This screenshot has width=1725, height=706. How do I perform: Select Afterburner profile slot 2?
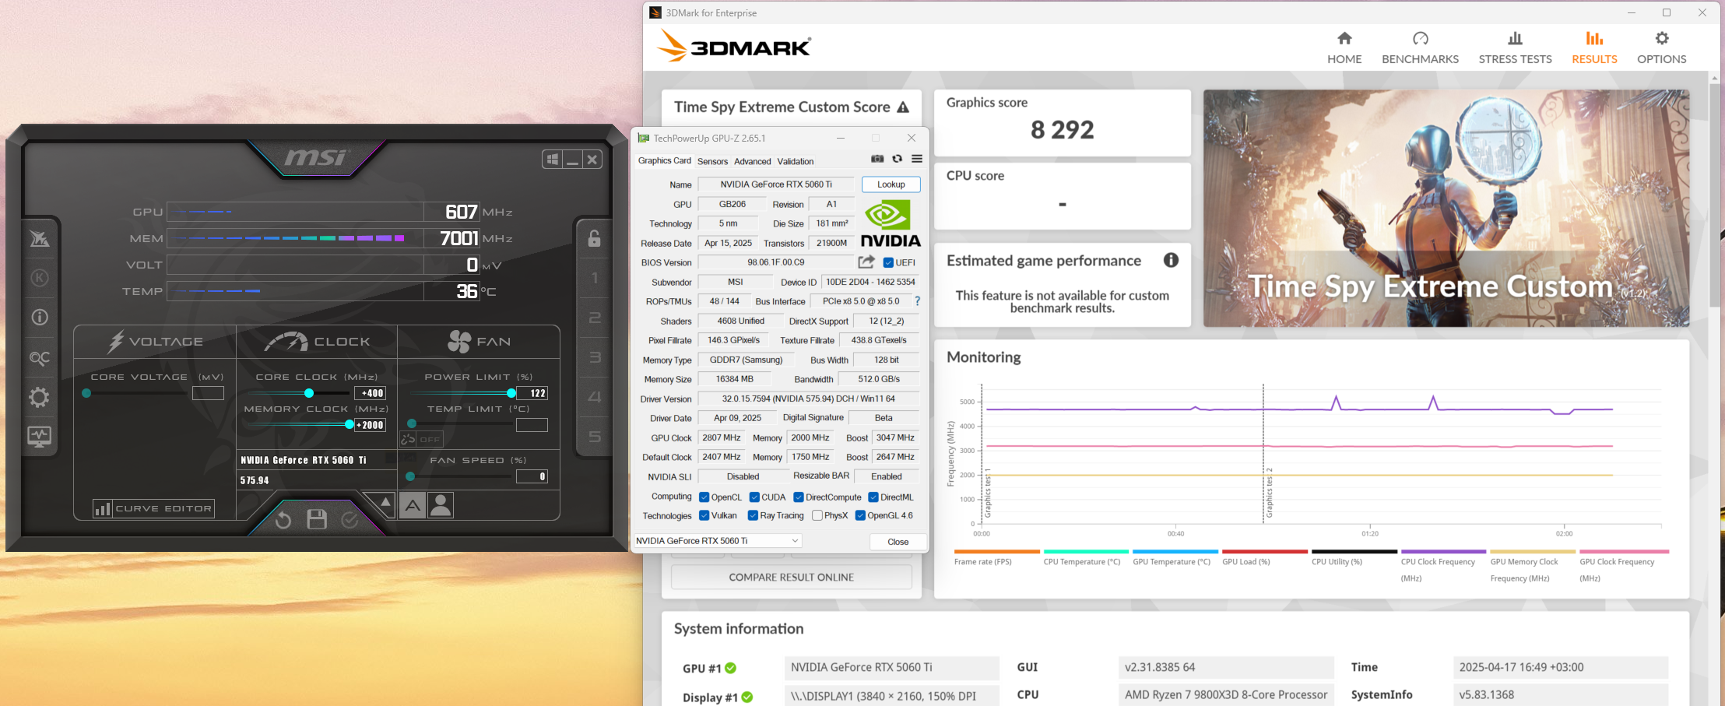[x=594, y=318]
